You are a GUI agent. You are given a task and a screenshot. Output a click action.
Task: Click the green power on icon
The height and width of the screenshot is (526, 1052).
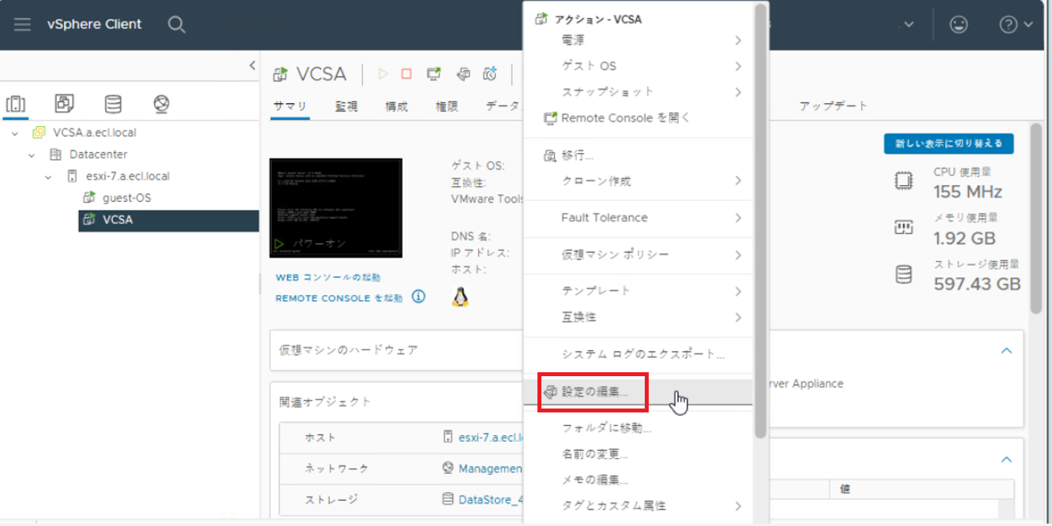pyautogui.click(x=383, y=74)
